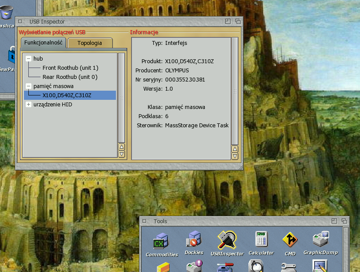This screenshot has height=272, width=360.
Task: Click the zoom gadget of USB Inspector window
Action: click(228, 21)
